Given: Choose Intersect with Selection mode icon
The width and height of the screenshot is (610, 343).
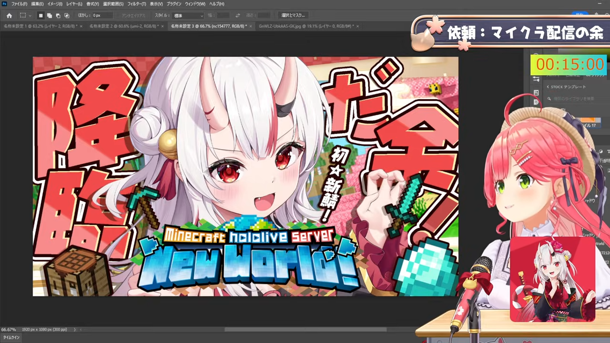Looking at the screenshot, I should pos(67,16).
